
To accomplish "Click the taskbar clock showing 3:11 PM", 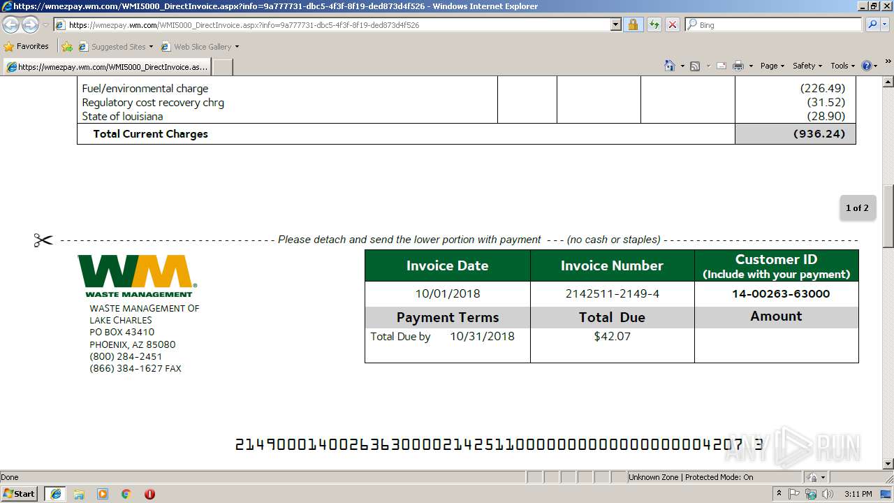I will [858, 494].
